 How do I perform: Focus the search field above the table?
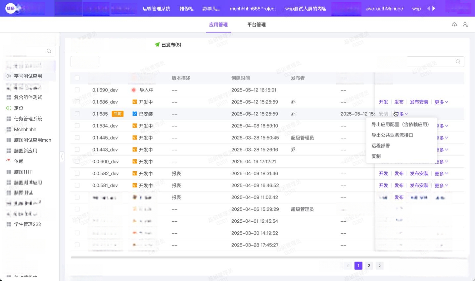pyautogui.click(x=436, y=62)
